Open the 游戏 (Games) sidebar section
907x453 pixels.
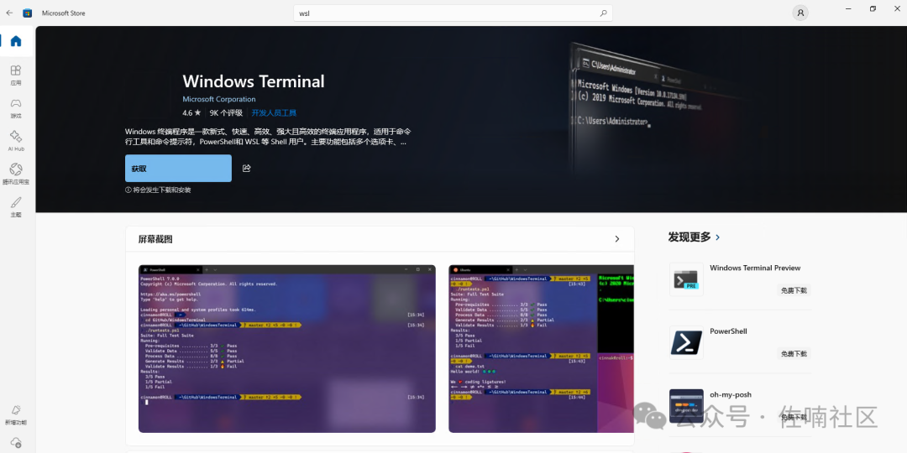[x=16, y=108]
